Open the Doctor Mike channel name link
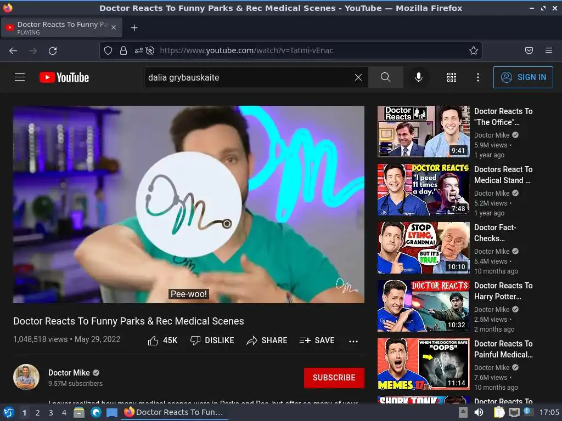 (69, 373)
